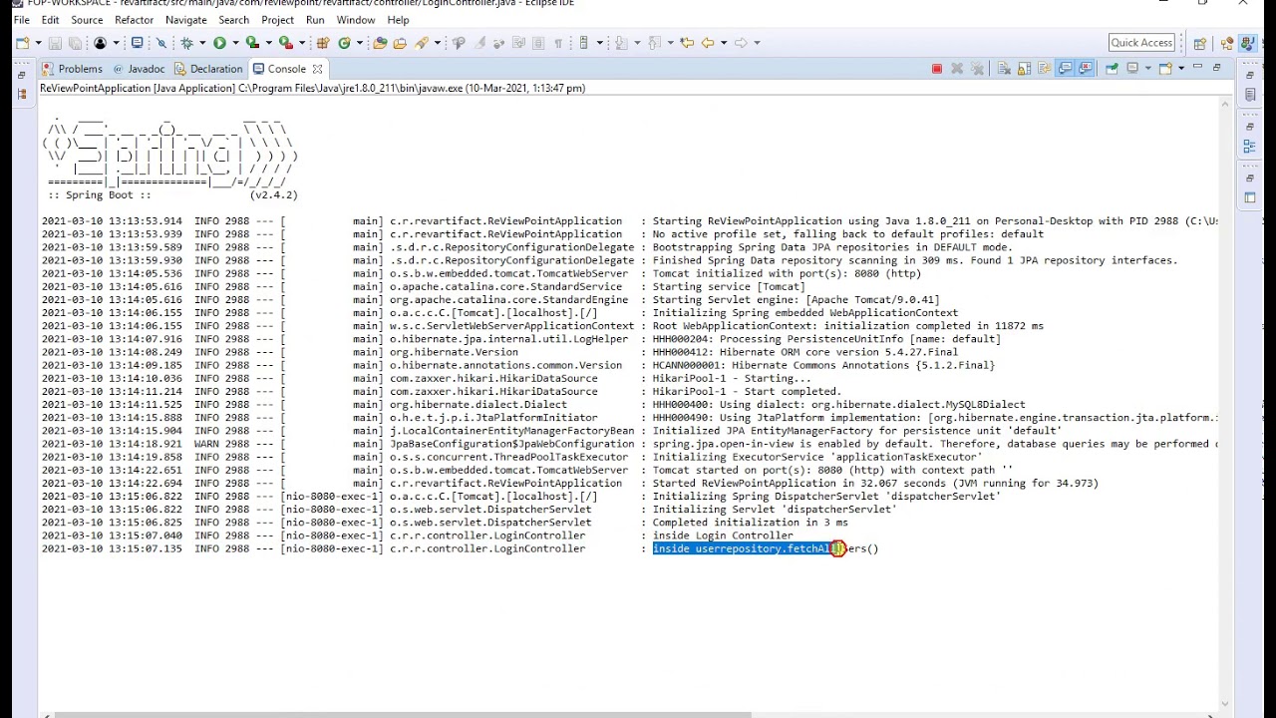Image resolution: width=1276 pixels, height=718 pixels.
Task: Toggle Pin Console button
Action: coord(1112,69)
